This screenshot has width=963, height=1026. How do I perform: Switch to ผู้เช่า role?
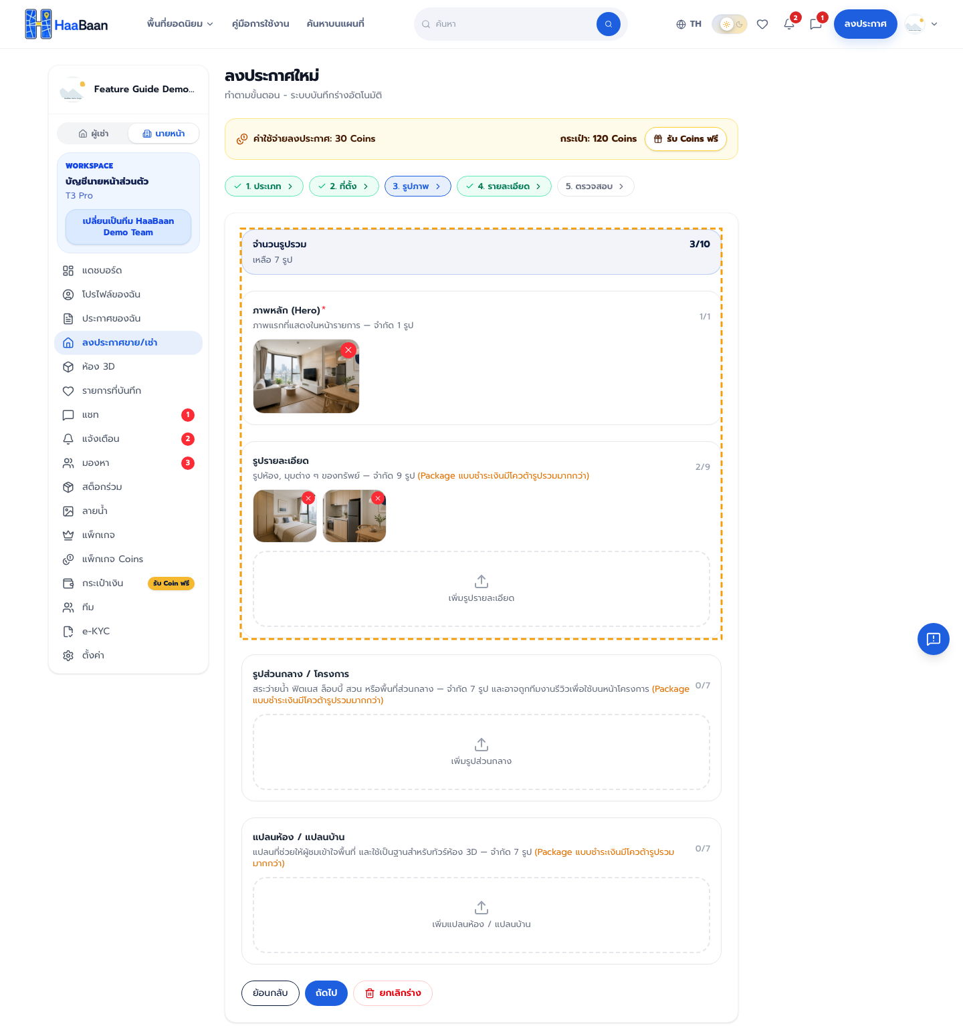tap(93, 134)
